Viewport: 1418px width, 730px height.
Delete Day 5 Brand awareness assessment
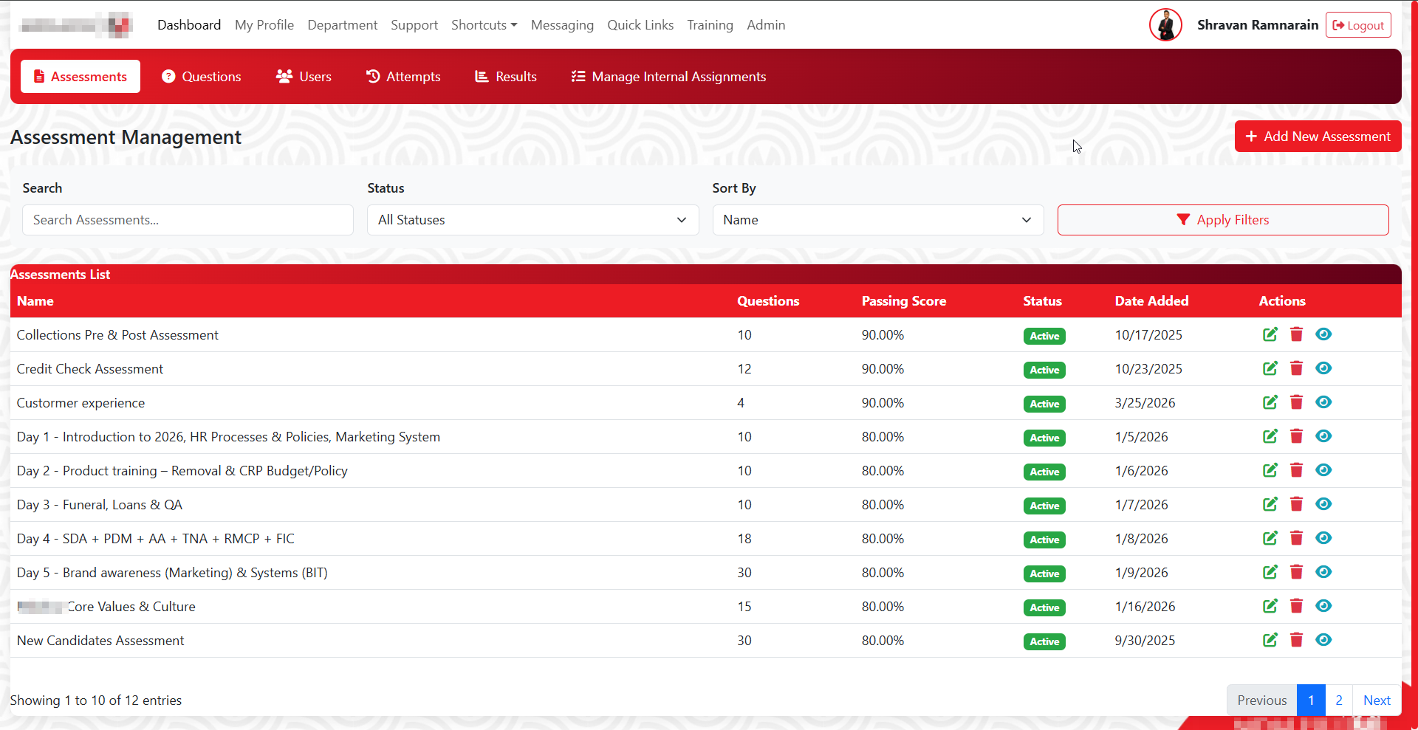1296,572
